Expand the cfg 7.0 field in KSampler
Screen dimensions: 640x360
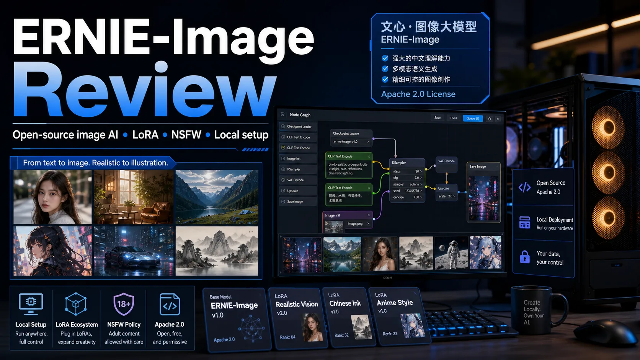[x=408, y=178]
